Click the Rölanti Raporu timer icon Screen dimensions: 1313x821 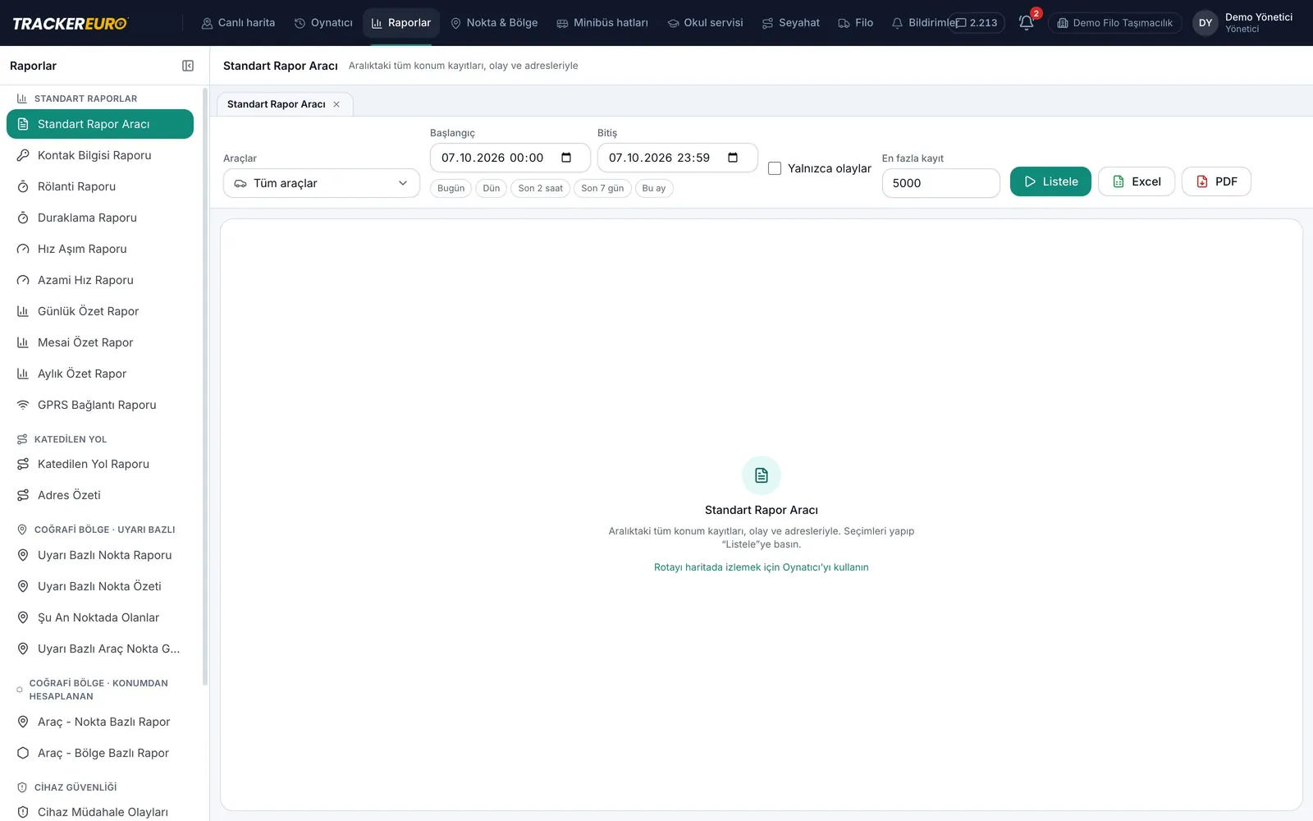pyautogui.click(x=23, y=186)
